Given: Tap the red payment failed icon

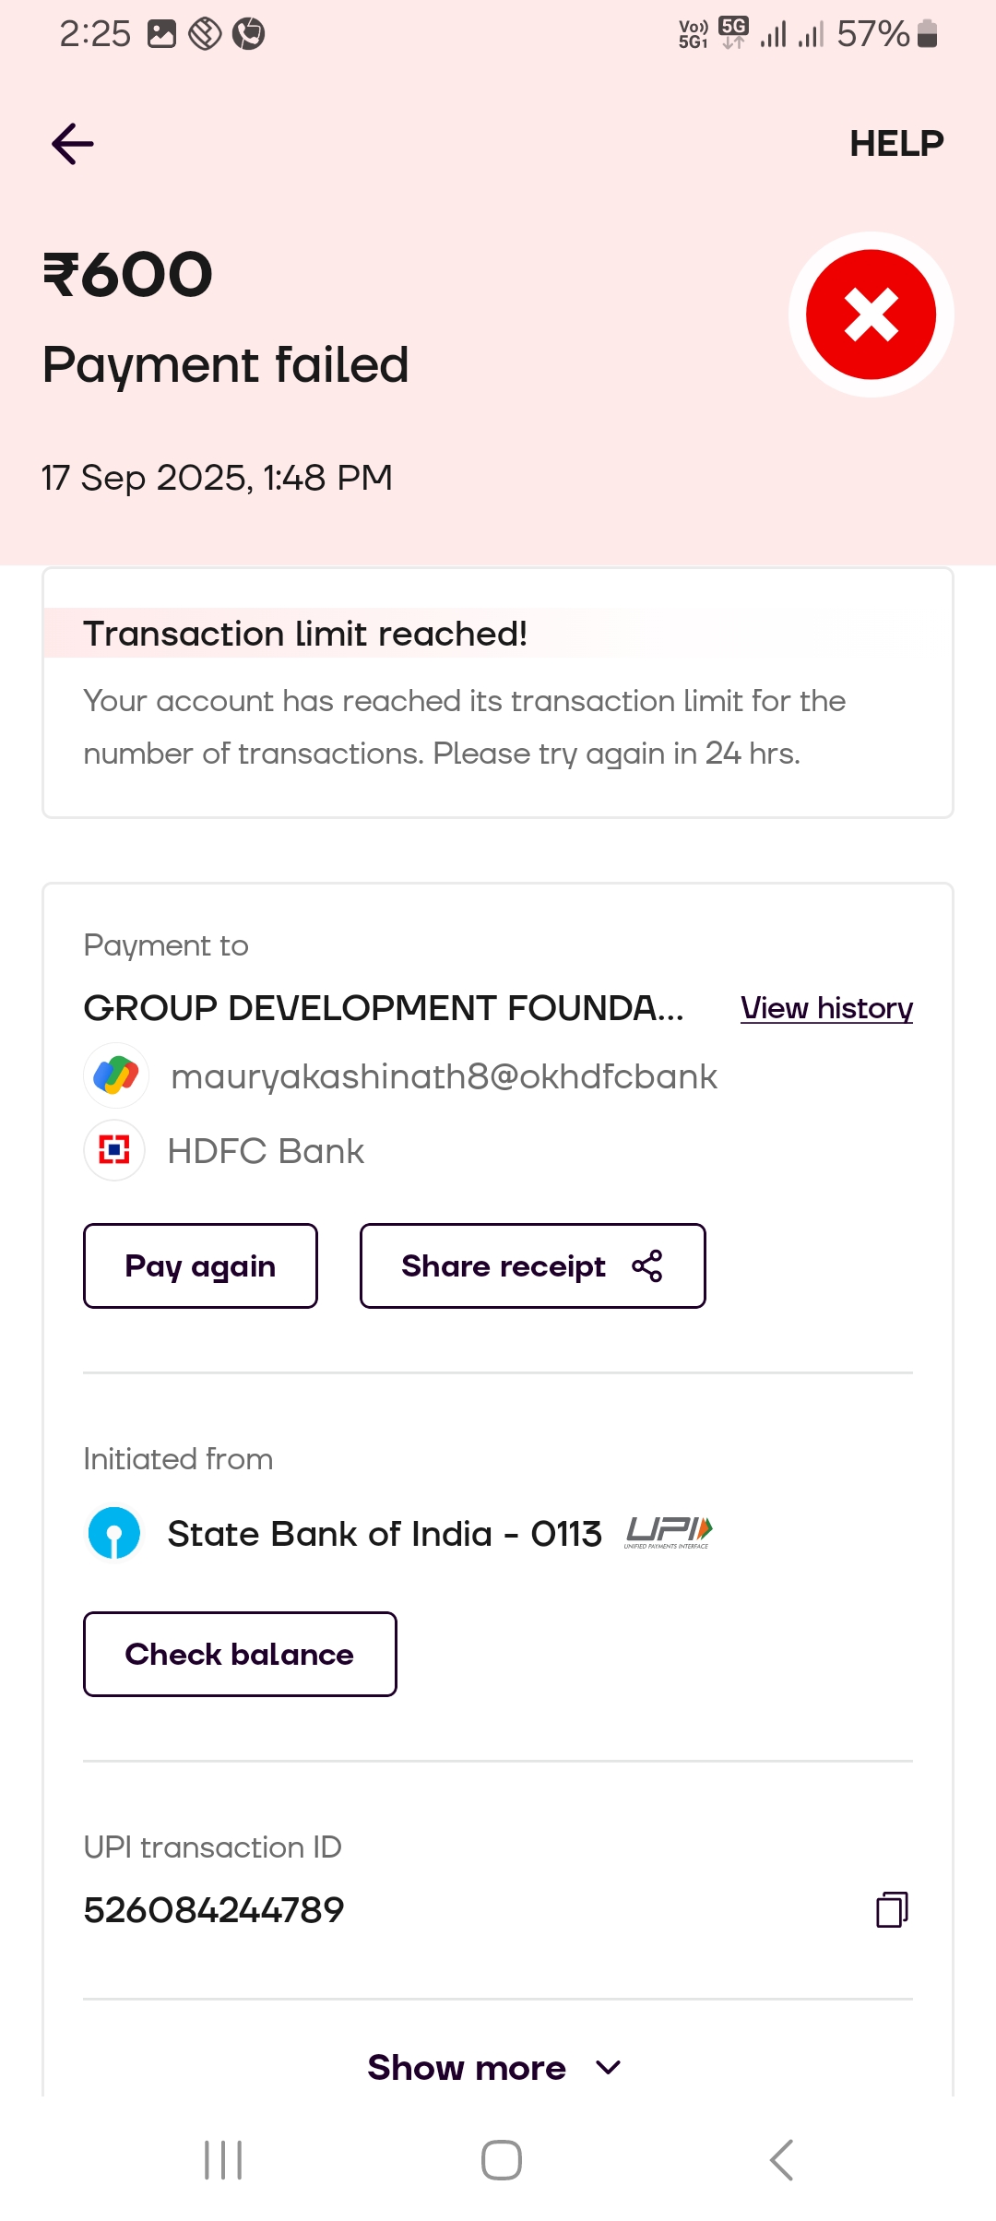Looking at the screenshot, I should point(871,315).
